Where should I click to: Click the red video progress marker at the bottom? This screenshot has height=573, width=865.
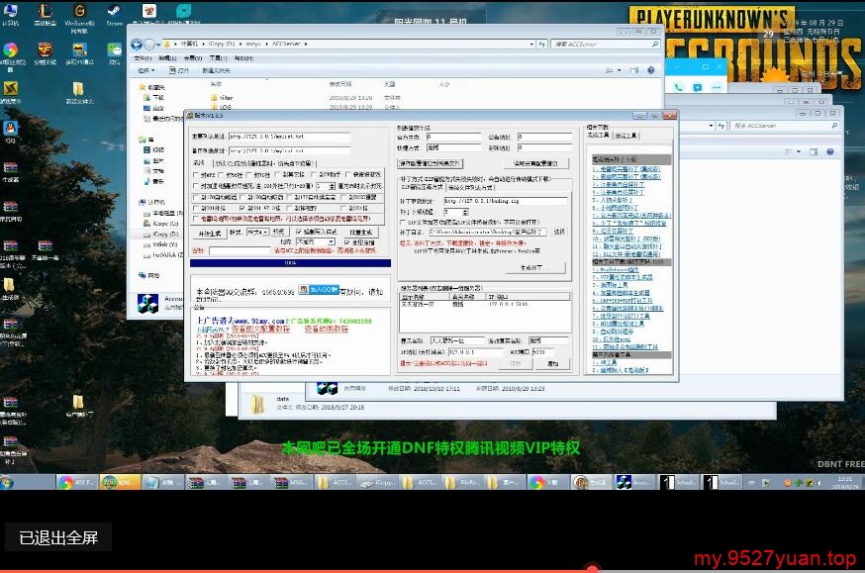[x=593, y=568]
